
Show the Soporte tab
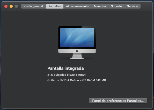pyautogui.click(x=116, y=6)
